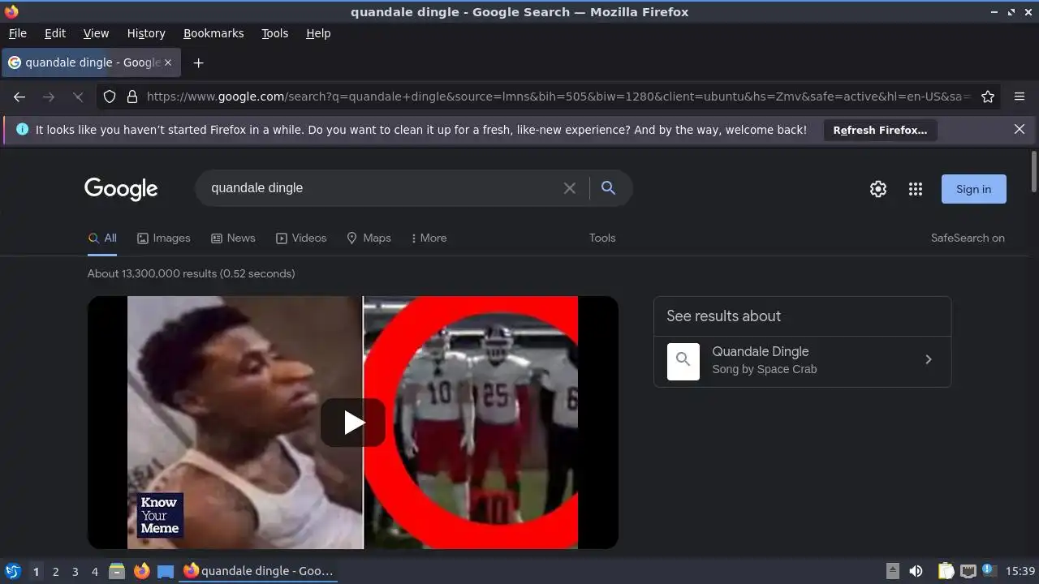Image resolution: width=1039 pixels, height=584 pixels.
Task: Play the Know Your Meme video
Action: (353, 423)
